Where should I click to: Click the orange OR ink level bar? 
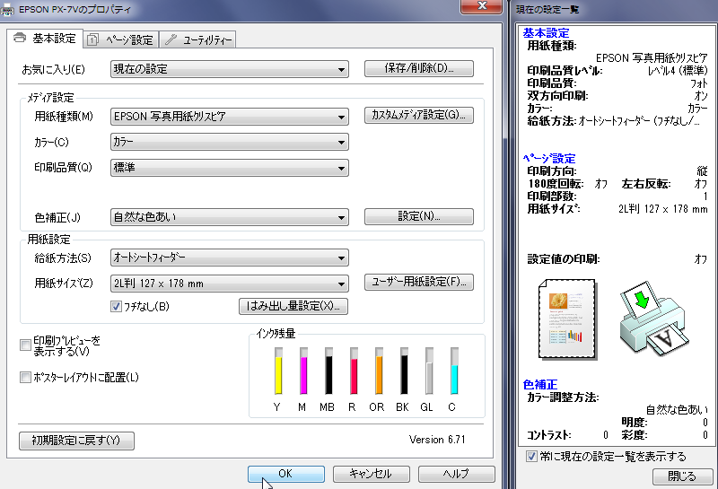[x=379, y=371]
